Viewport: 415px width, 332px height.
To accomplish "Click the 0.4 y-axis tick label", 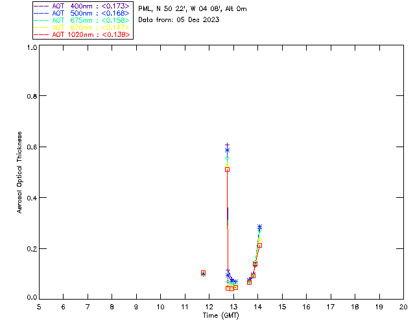I will (x=32, y=198).
